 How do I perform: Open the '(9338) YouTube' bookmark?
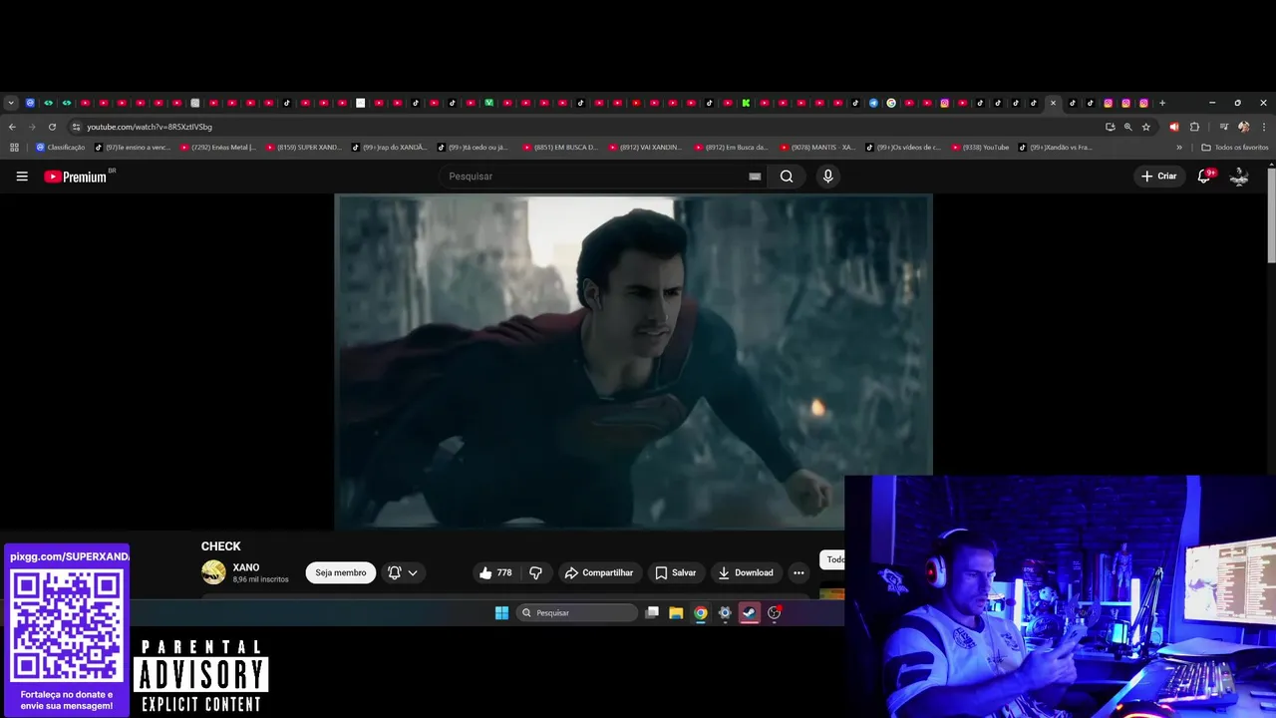click(x=980, y=148)
